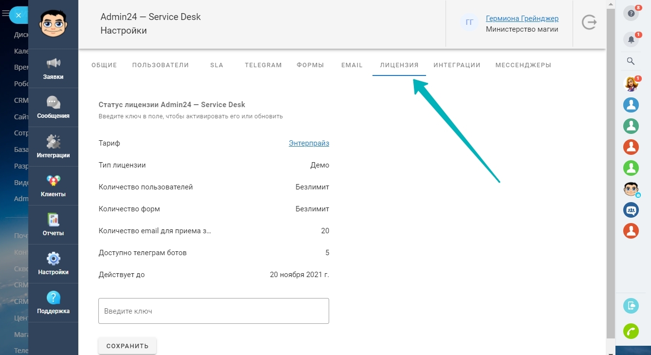This screenshot has width=651, height=355.
Task: Switch to the Пользователи tab
Action: point(161,65)
